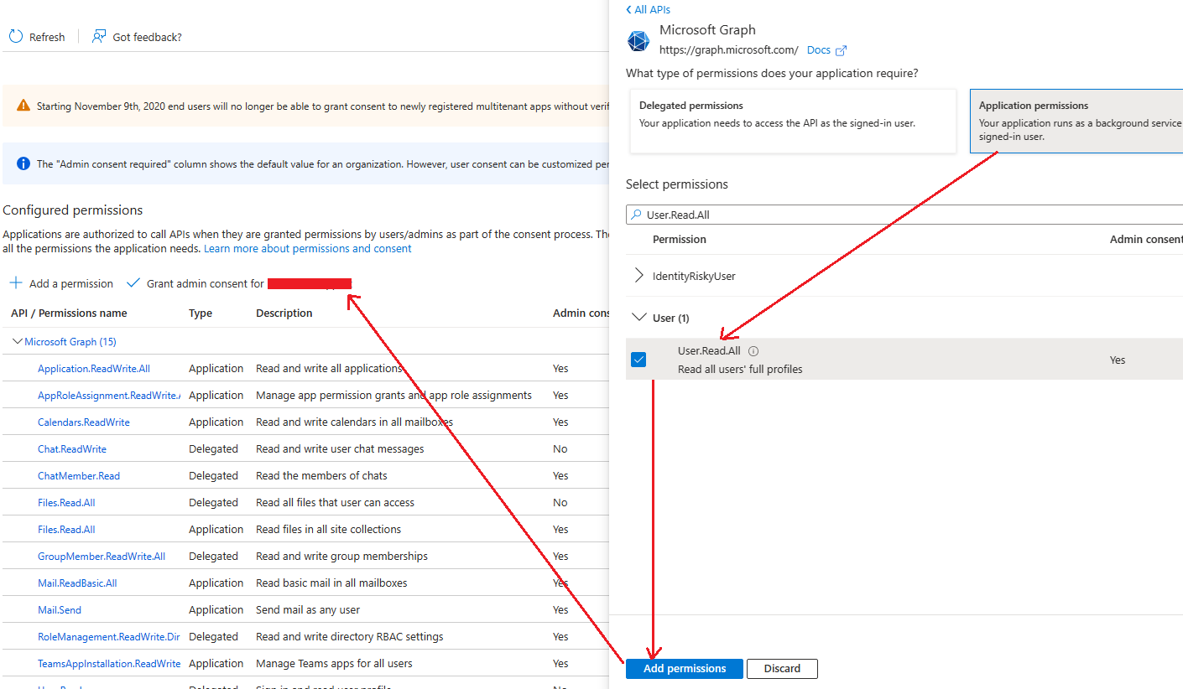
Task: Click the Select permissions heading
Action: click(x=677, y=184)
